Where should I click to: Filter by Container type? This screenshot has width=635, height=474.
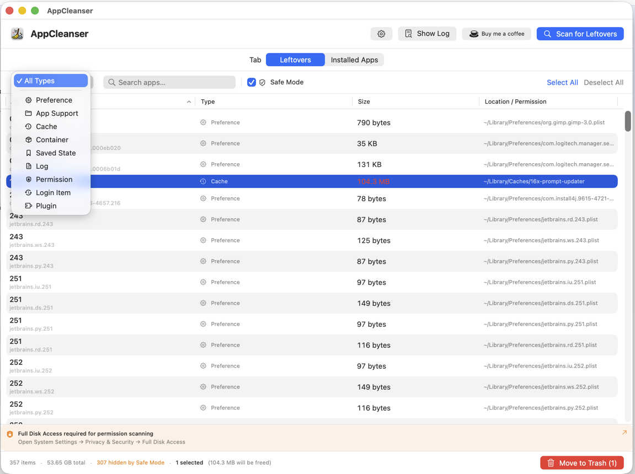tap(51, 139)
